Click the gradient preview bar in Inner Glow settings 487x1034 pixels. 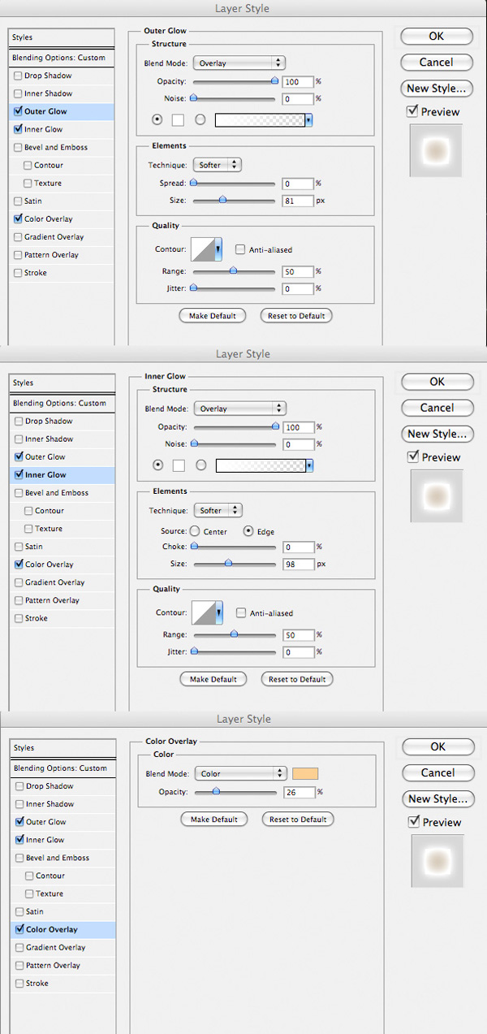click(261, 465)
